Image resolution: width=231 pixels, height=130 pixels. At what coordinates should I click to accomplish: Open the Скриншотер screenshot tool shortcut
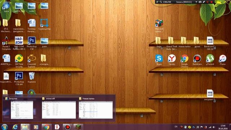(x=44, y=23)
